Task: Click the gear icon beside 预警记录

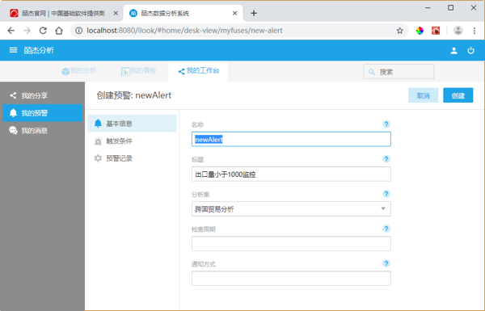Action: pos(98,158)
